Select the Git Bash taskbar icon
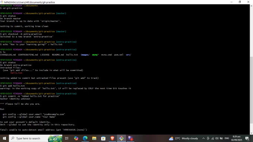 click(122, 138)
